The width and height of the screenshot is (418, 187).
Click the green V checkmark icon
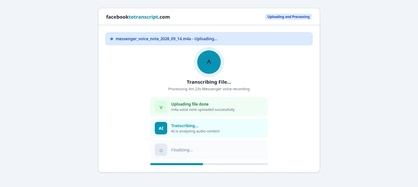[161, 107]
